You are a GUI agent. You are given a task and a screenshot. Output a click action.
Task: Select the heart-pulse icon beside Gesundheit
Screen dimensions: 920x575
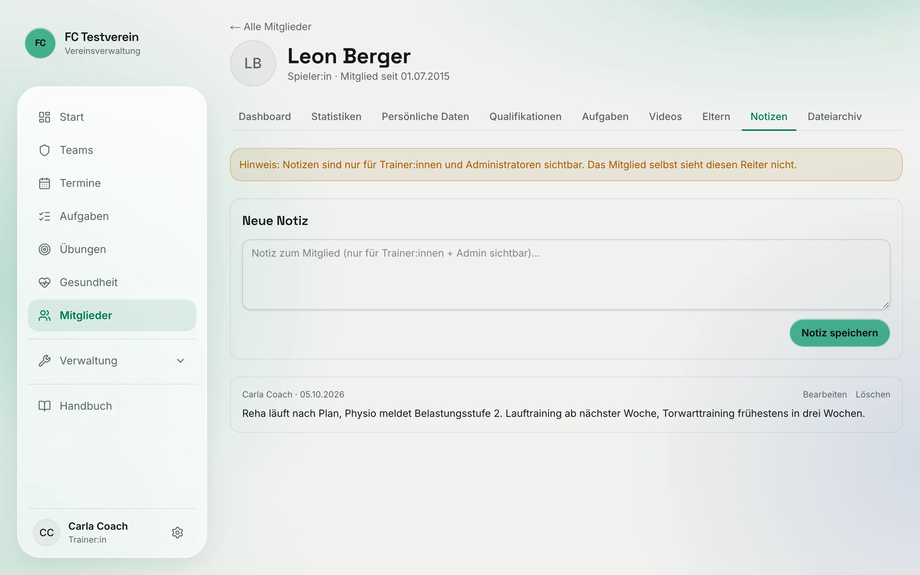click(x=45, y=282)
